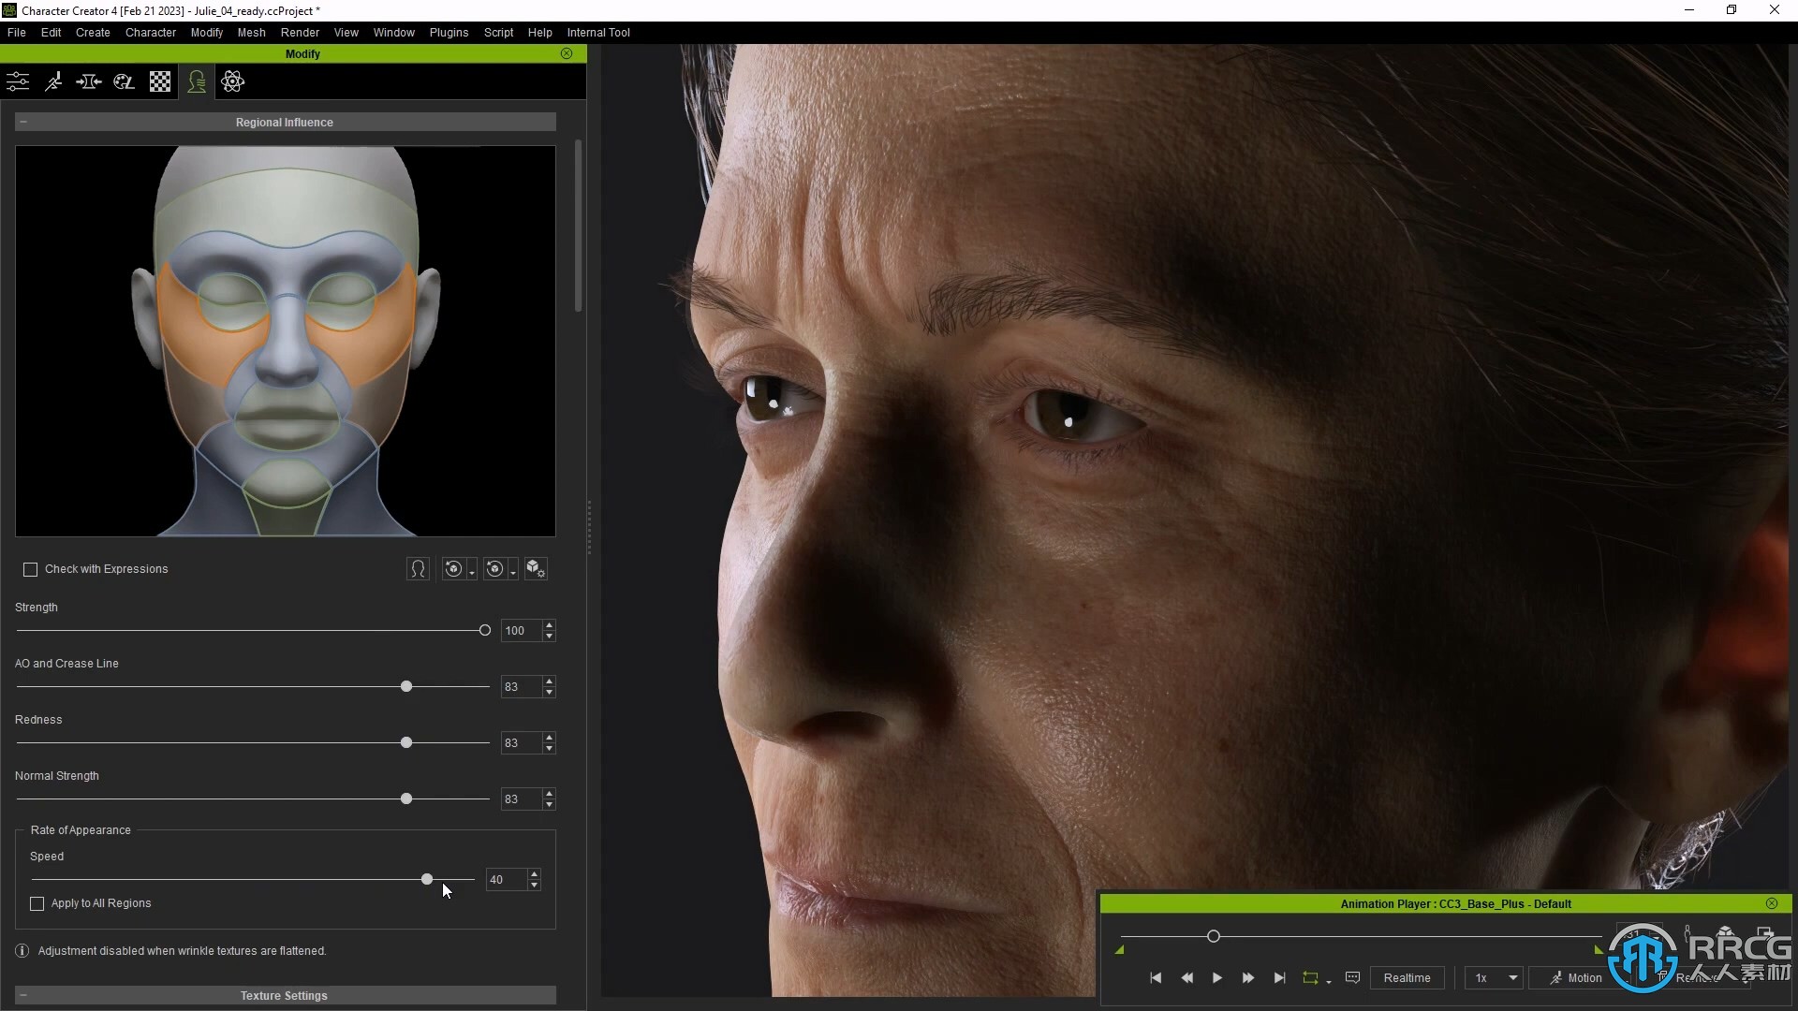Viewport: 1798px width, 1011px height.
Task: Decrease the AO and Crease Line stepper
Action: (550, 693)
